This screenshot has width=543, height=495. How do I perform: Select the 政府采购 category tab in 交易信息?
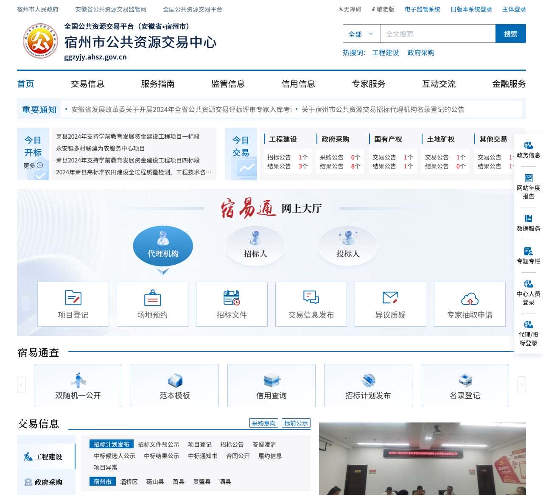tap(46, 482)
